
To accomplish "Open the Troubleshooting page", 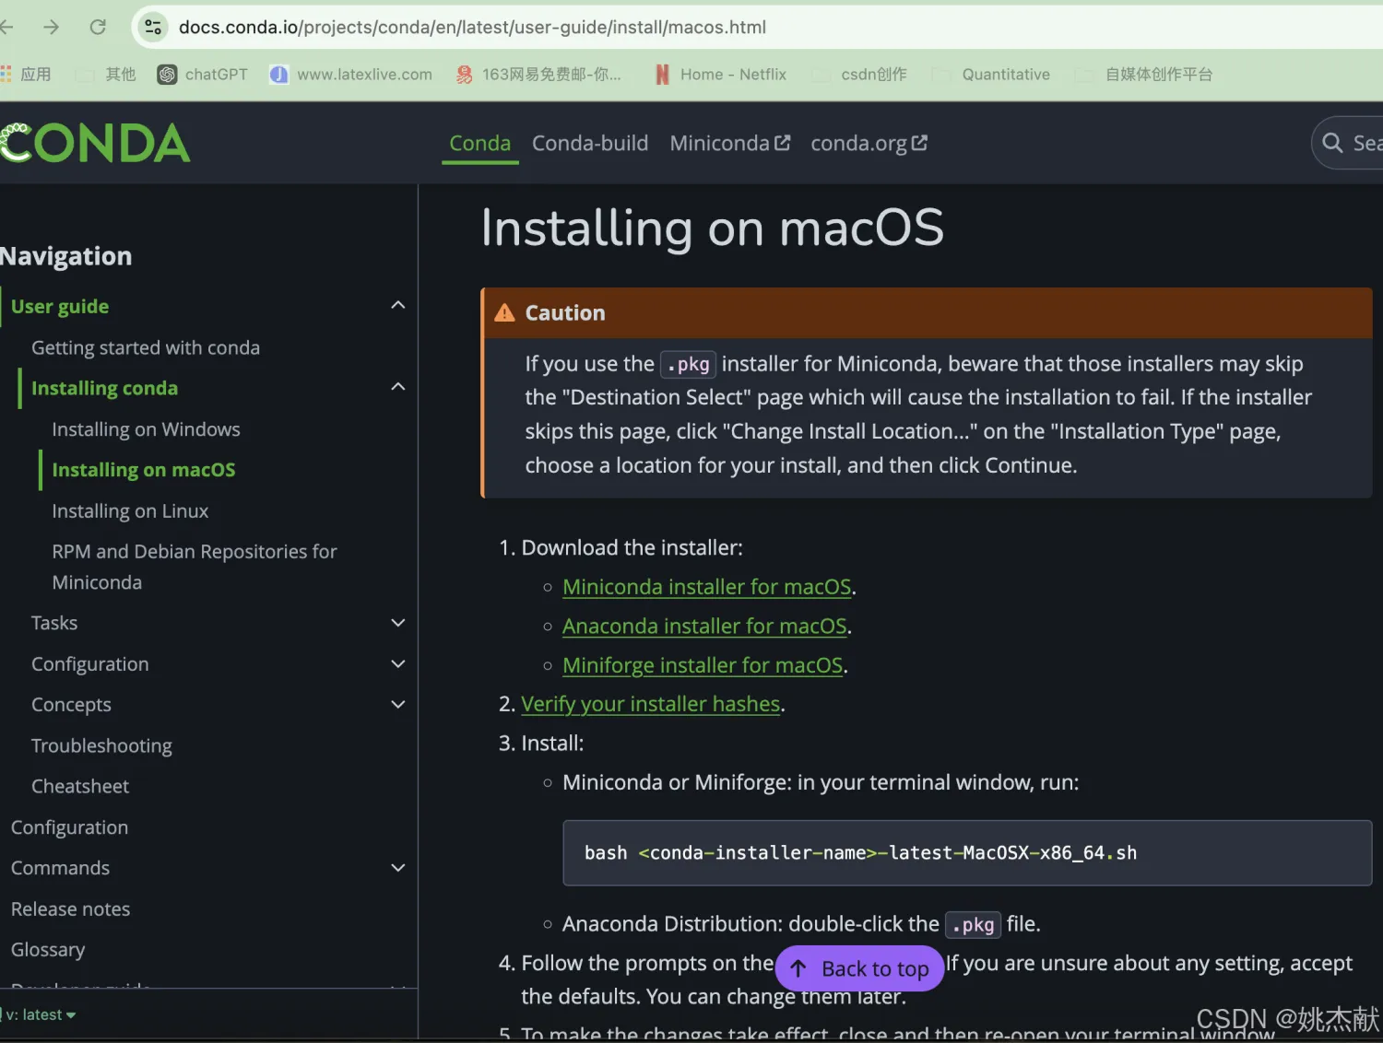I will 101,745.
